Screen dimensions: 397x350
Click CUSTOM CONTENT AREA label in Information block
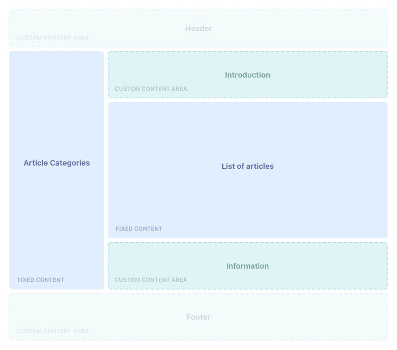click(151, 280)
